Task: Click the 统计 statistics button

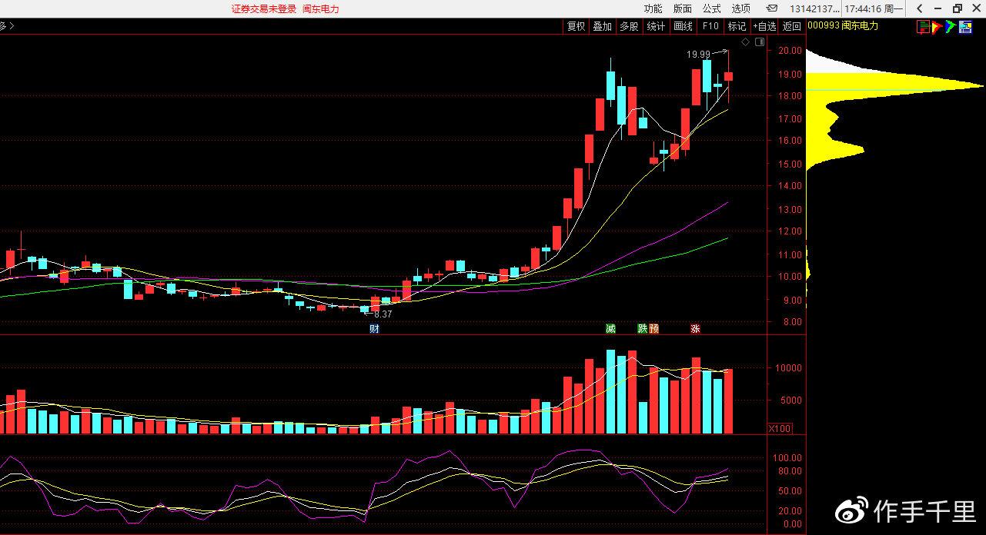Action: click(x=656, y=26)
